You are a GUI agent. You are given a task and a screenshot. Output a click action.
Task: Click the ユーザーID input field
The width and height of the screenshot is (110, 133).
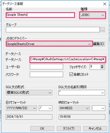(46, 67)
